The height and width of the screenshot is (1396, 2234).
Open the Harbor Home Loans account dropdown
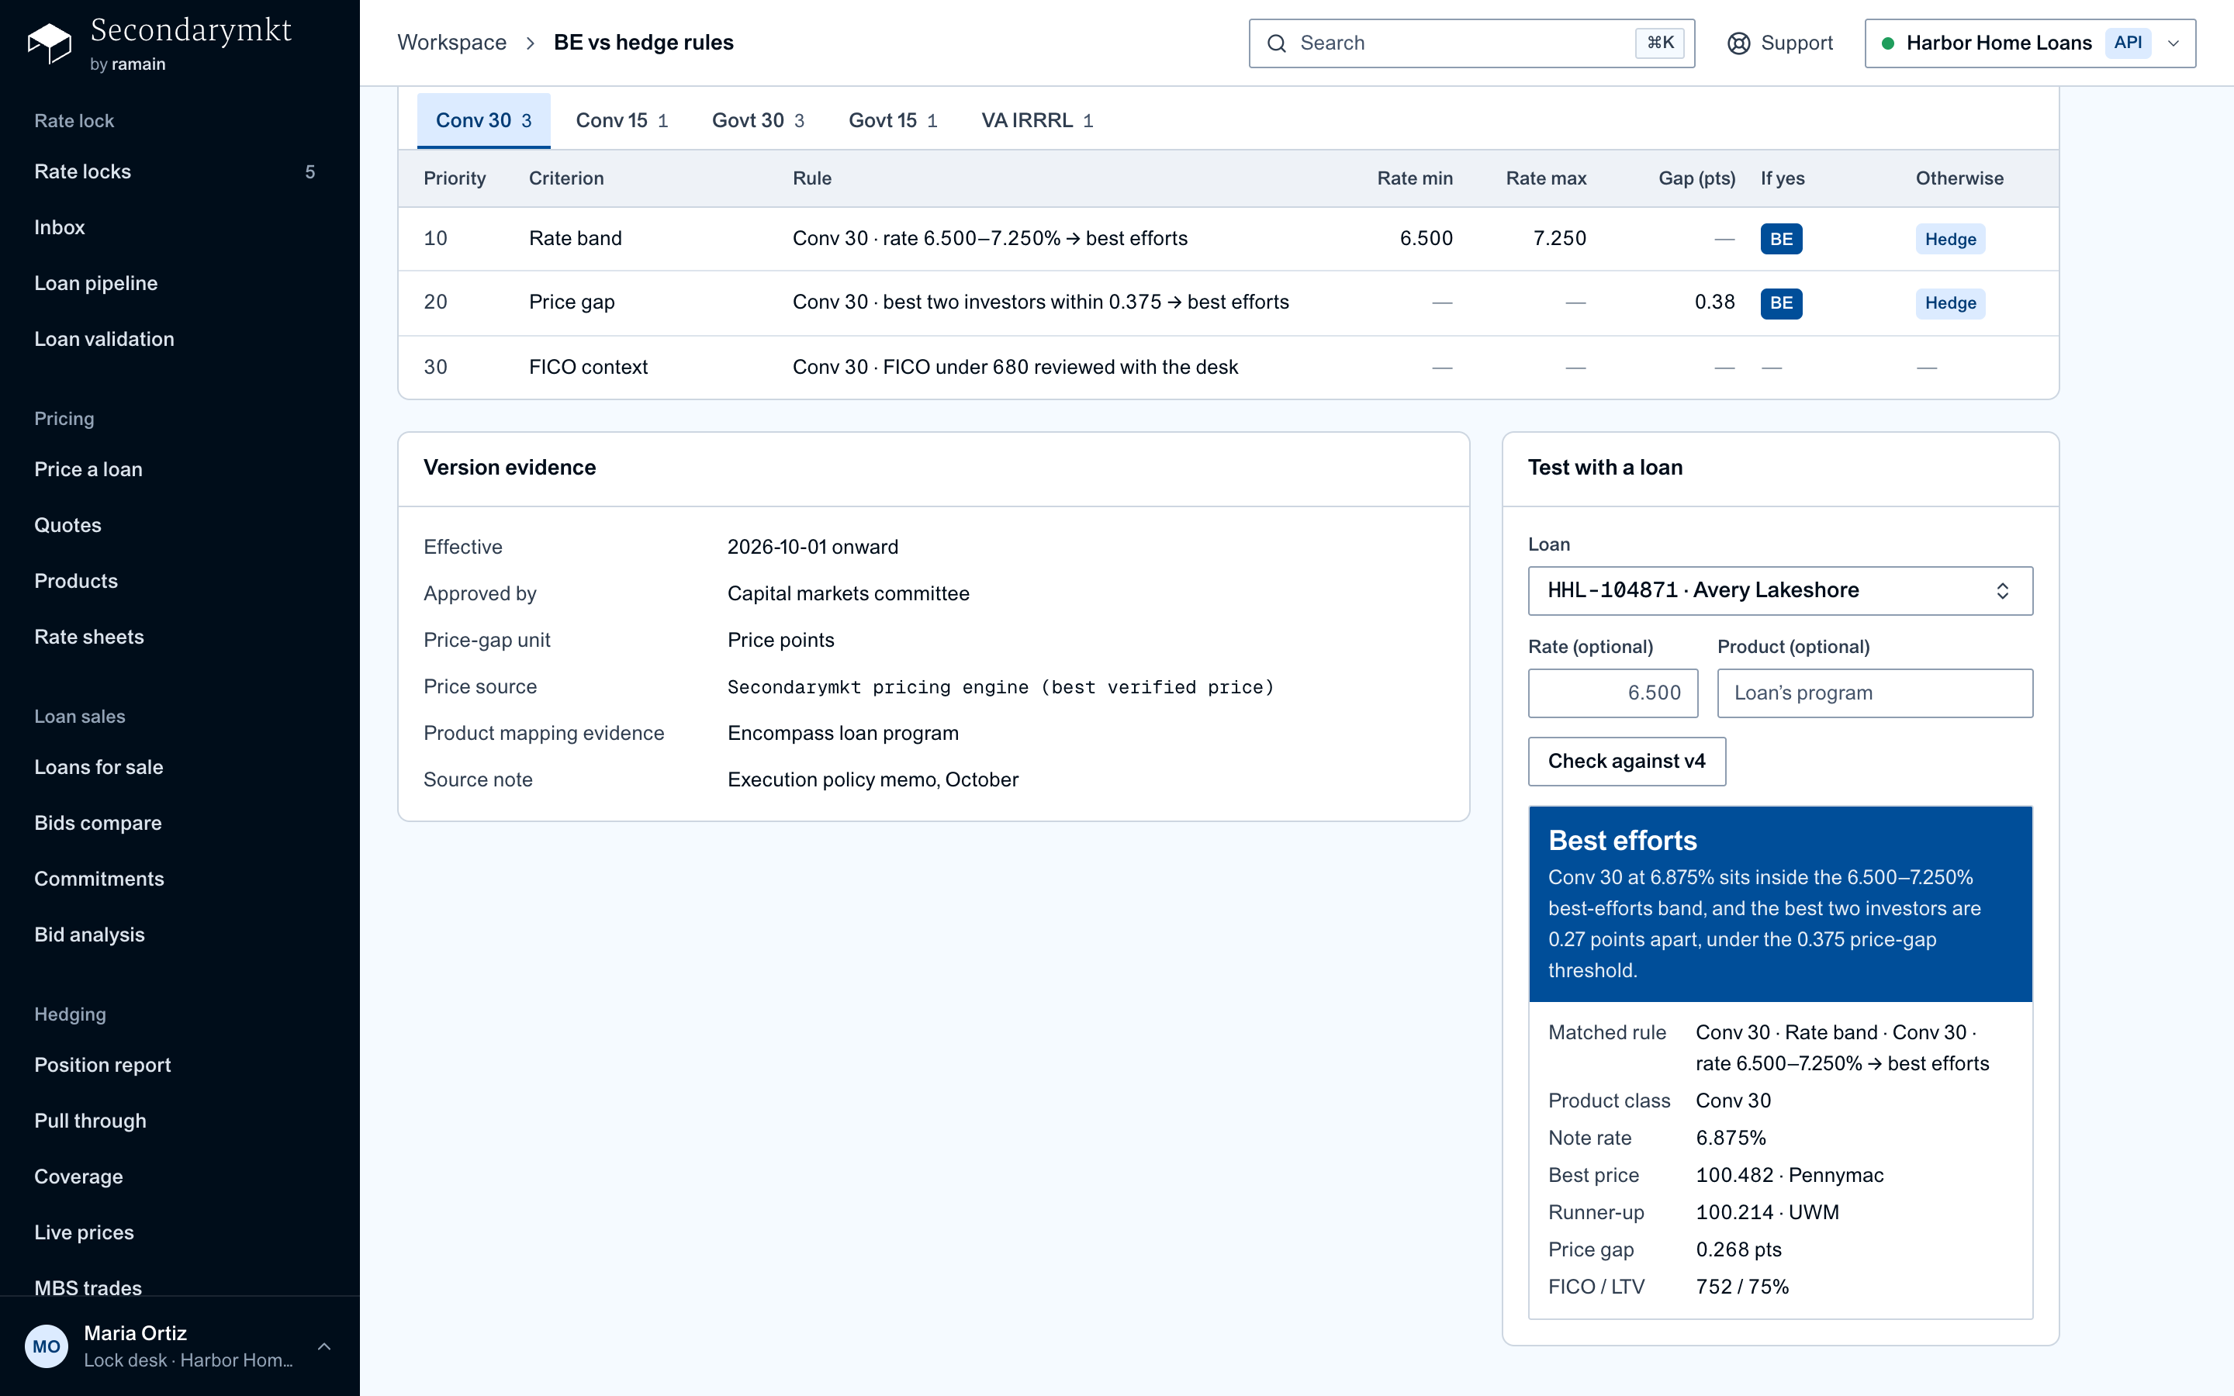coord(2030,43)
